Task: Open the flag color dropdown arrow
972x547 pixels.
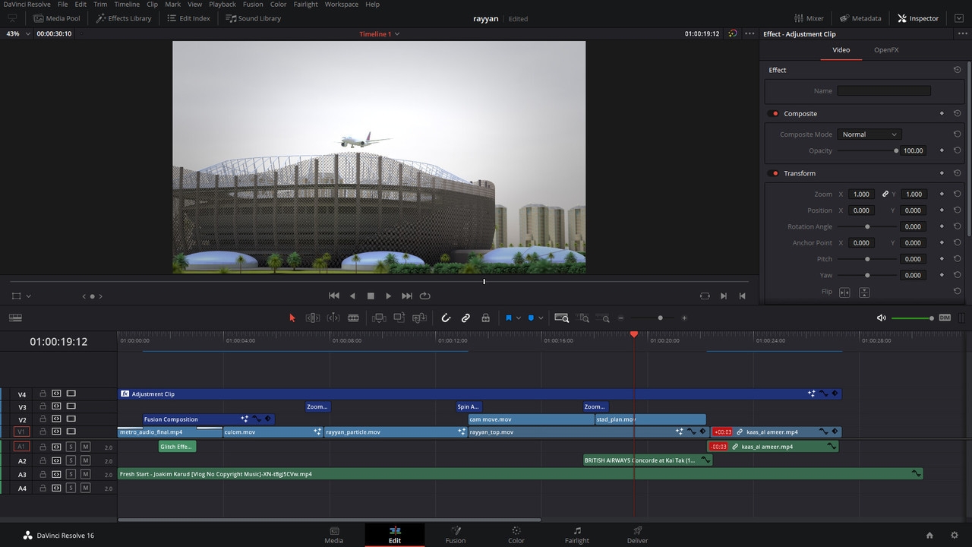Action: [x=519, y=318]
